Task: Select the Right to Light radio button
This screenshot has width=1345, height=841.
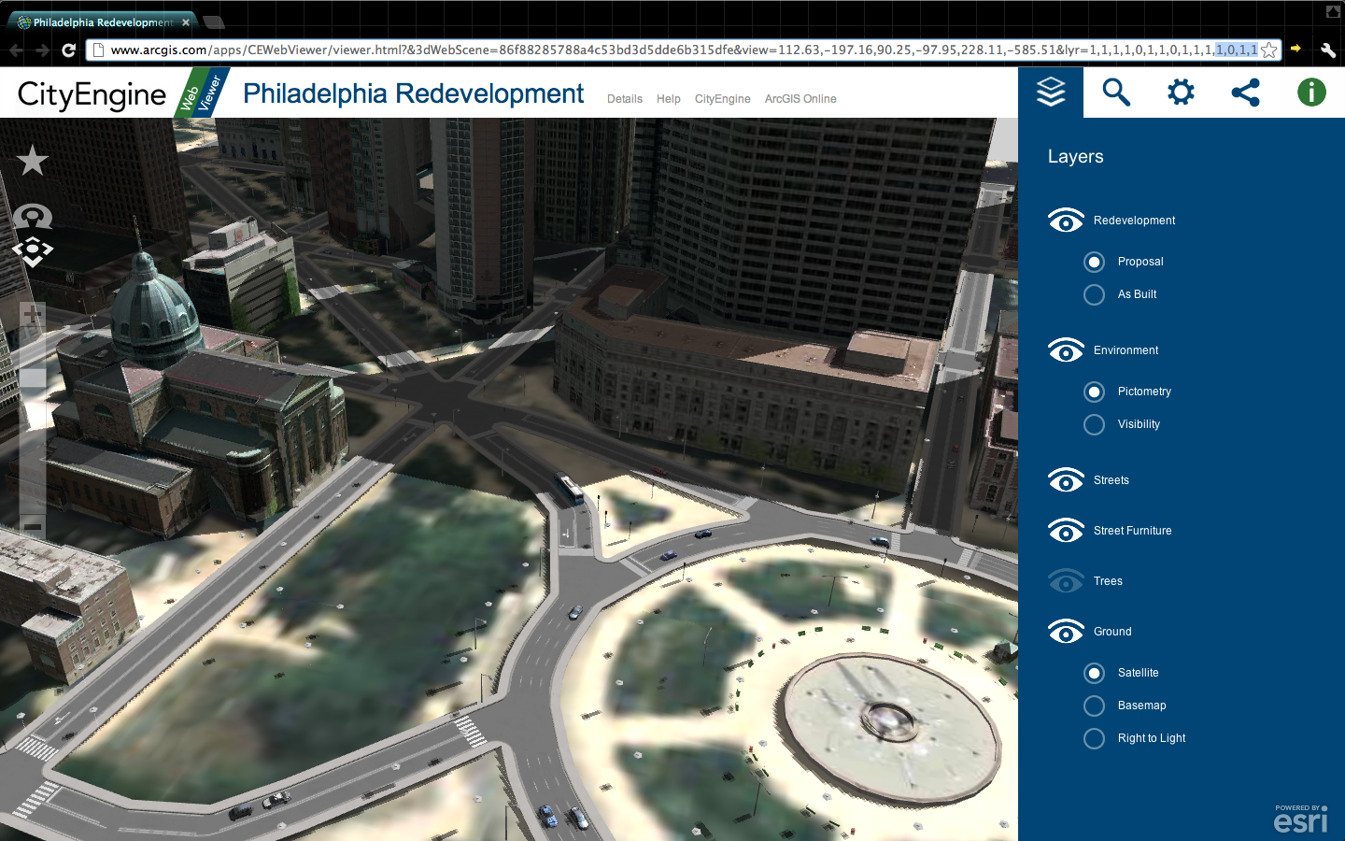Action: 1094,738
